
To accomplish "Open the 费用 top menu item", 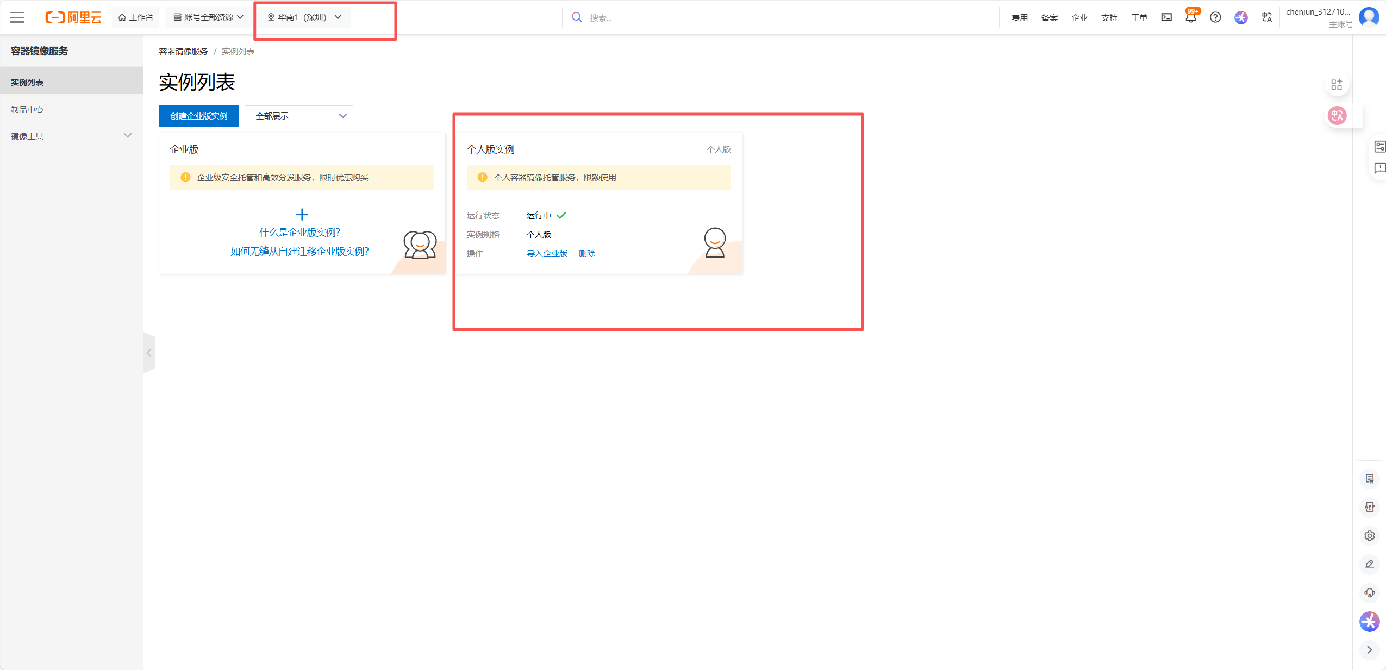I will pyautogui.click(x=1019, y=18).
